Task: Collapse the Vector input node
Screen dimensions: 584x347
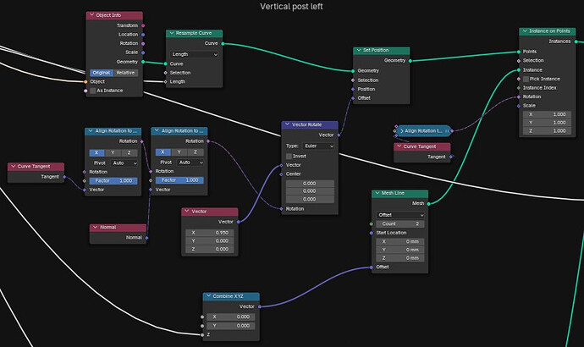Action: point(187,211)
